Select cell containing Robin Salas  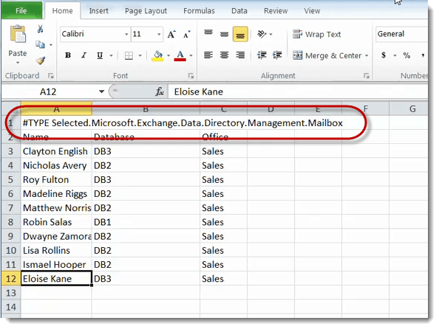[x=56, y=222]
